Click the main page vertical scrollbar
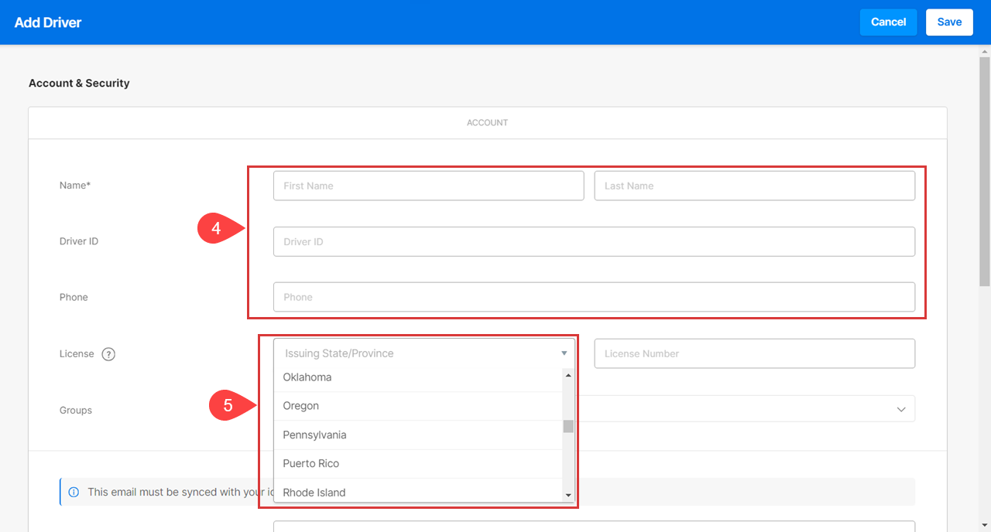Screen dimensions: 991x532 (985, 170)
